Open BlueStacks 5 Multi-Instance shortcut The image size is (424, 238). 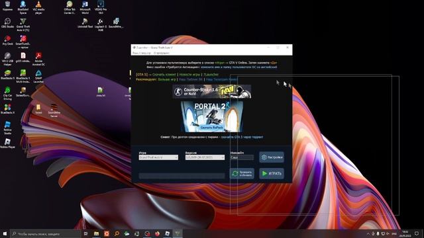(x=23, y=77)
